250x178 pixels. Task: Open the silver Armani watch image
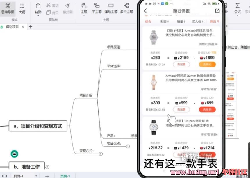coord(153,37)
